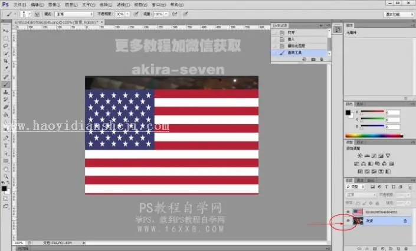The image size is (416, 251).
Task: Open the opacity slider dropdown arrow
Action: coord(127,14)
